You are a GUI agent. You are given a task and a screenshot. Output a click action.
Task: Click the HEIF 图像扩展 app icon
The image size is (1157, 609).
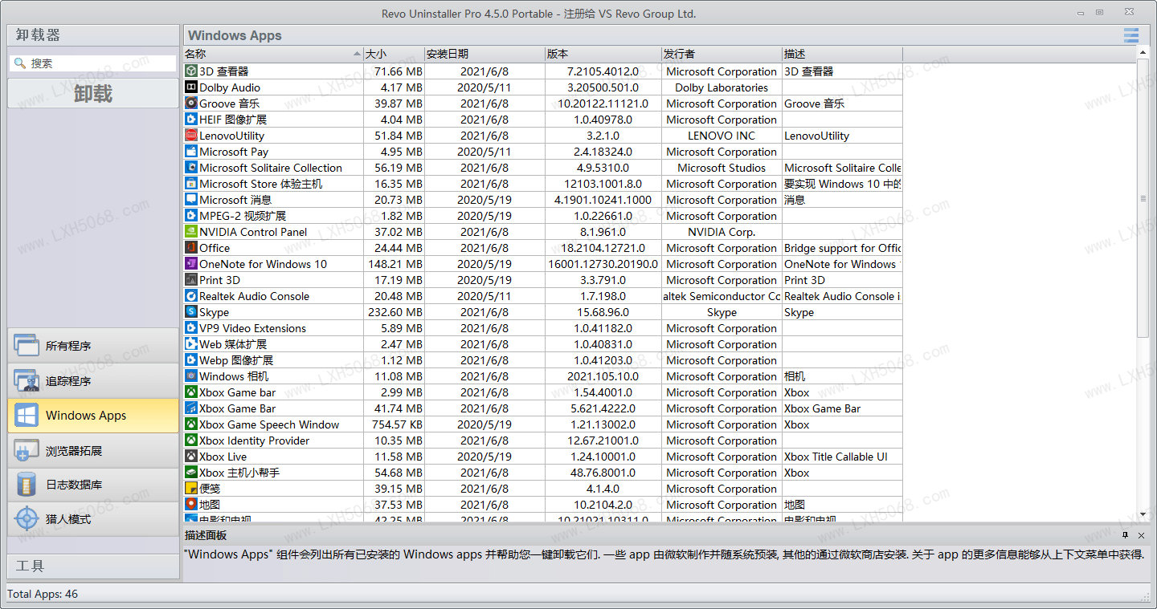pos(191,120)
